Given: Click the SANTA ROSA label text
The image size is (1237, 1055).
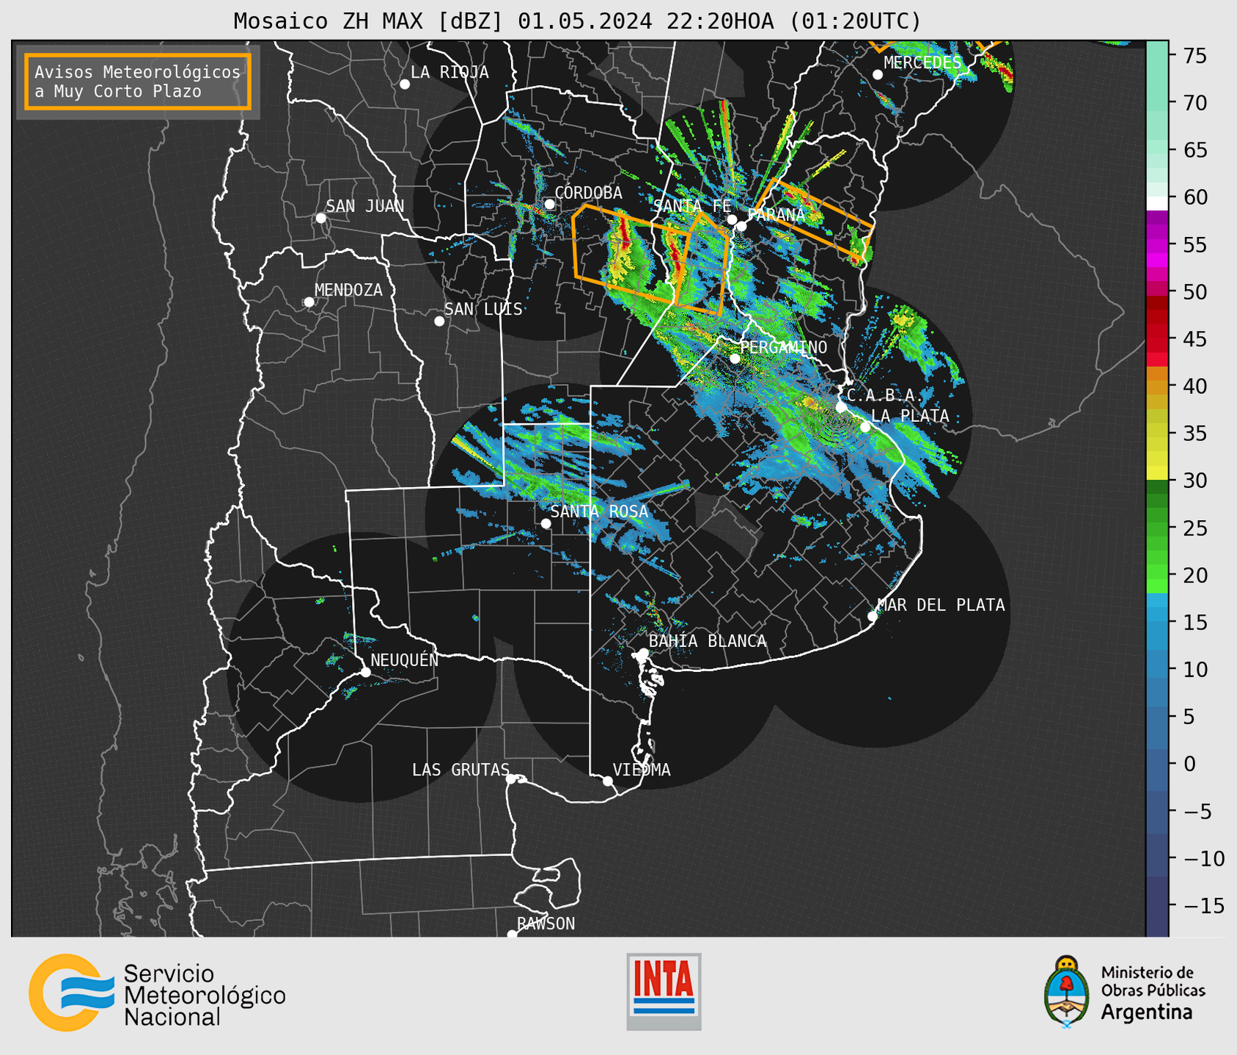Looking at the screenshot, I should tap(600, 511).
